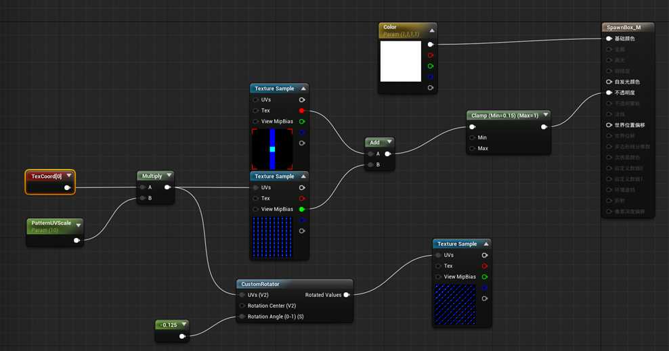Select the Add node title
Image resolution: width=669 pixels, height=351 pixels.
click(374, 143)
